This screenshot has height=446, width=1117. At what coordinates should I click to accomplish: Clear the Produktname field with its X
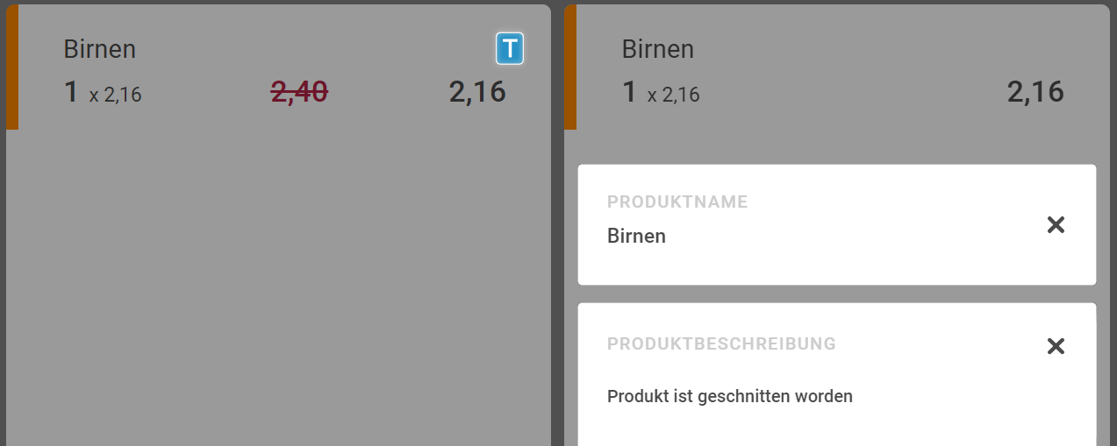pyautogui.click(x=1056, y=225)
